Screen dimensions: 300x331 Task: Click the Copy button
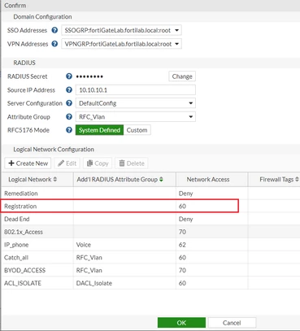[x=98, y=163]
